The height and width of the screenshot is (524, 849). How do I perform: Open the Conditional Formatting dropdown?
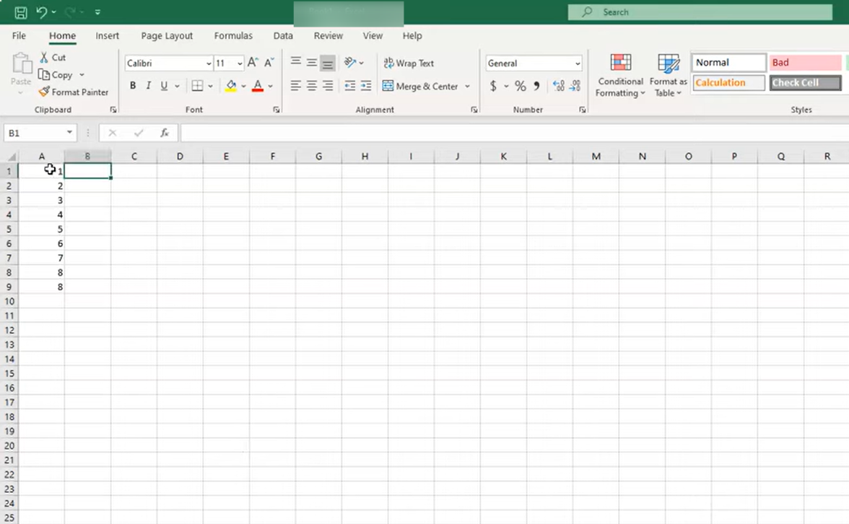(x=620, y=76)
